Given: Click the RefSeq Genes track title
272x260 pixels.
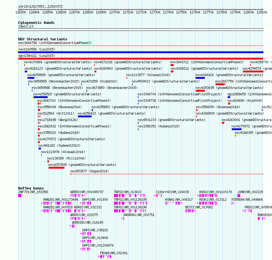Looking at the screenshot, I should (31, 188).
